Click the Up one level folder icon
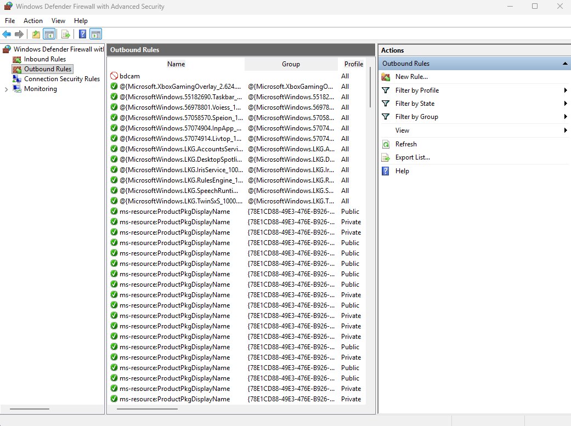This screenshot has width=571, height=426. (x=36, y=34)
